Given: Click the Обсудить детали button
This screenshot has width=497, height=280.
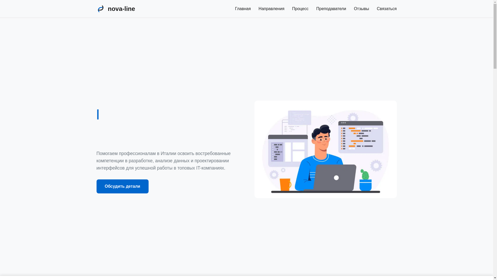Looking at the screenshot, I should pos(122,186).
